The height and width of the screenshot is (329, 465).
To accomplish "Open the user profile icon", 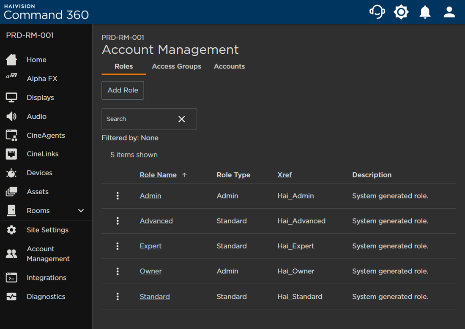I will point(449,12).
